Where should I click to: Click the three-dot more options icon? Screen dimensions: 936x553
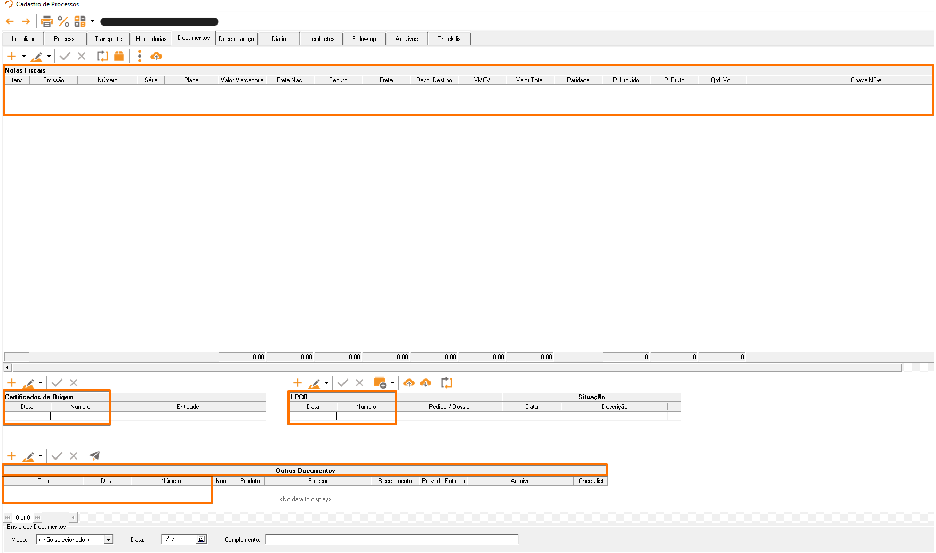(x=140, y=56)
